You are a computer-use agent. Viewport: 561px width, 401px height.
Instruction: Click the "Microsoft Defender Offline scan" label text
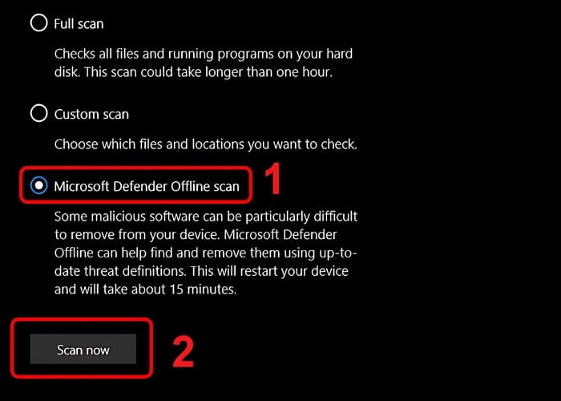[x=147, y=186]
